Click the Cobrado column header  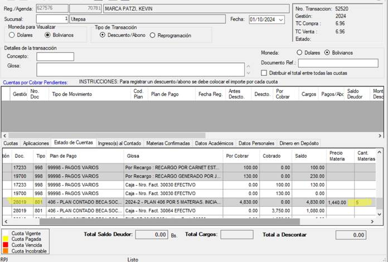pos(276,156)
